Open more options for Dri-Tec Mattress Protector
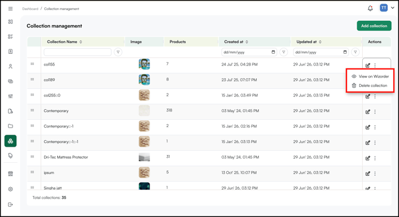Screen dimensions: 399x217 click(375, 158)
